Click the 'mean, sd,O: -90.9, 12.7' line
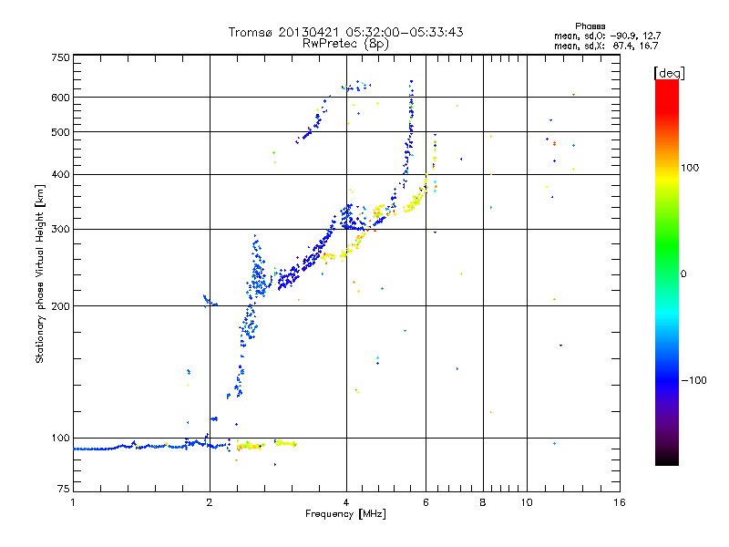The height and width of the screenshot is (547, 729). click(x=607, y=36)
